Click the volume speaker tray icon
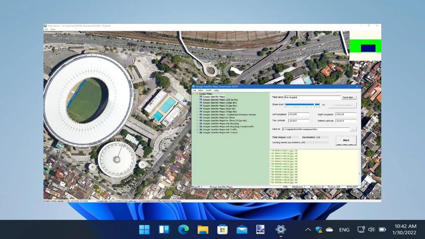 point(371,229)
